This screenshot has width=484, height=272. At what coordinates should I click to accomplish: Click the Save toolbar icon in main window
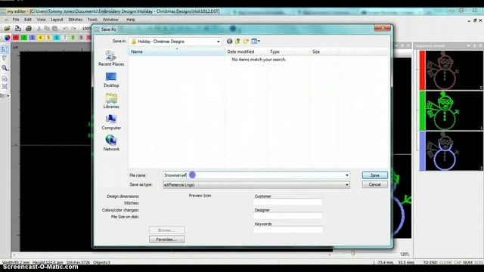click(x=18, y=29)
